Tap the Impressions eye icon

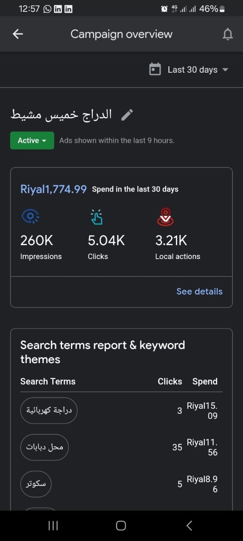coord(30,216)
